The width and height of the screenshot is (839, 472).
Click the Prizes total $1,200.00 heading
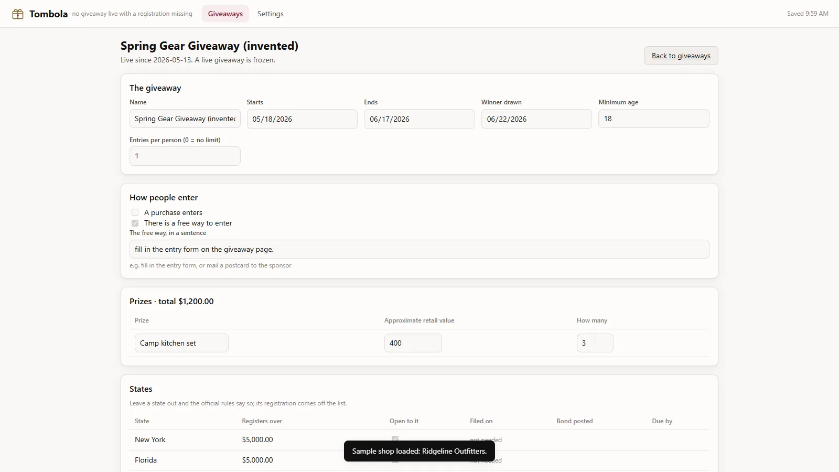click(171, 301)
